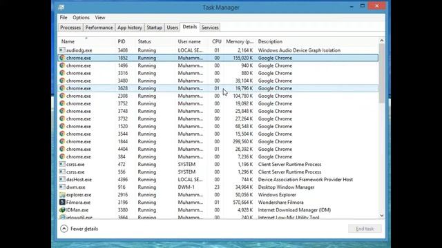This screenshot has width=442, height=248.
Task: Click the SYSTEM user for PID 472
Action: coord(186,164)
